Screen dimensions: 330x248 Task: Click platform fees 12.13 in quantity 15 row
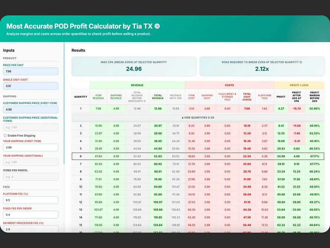pos(264,225)
